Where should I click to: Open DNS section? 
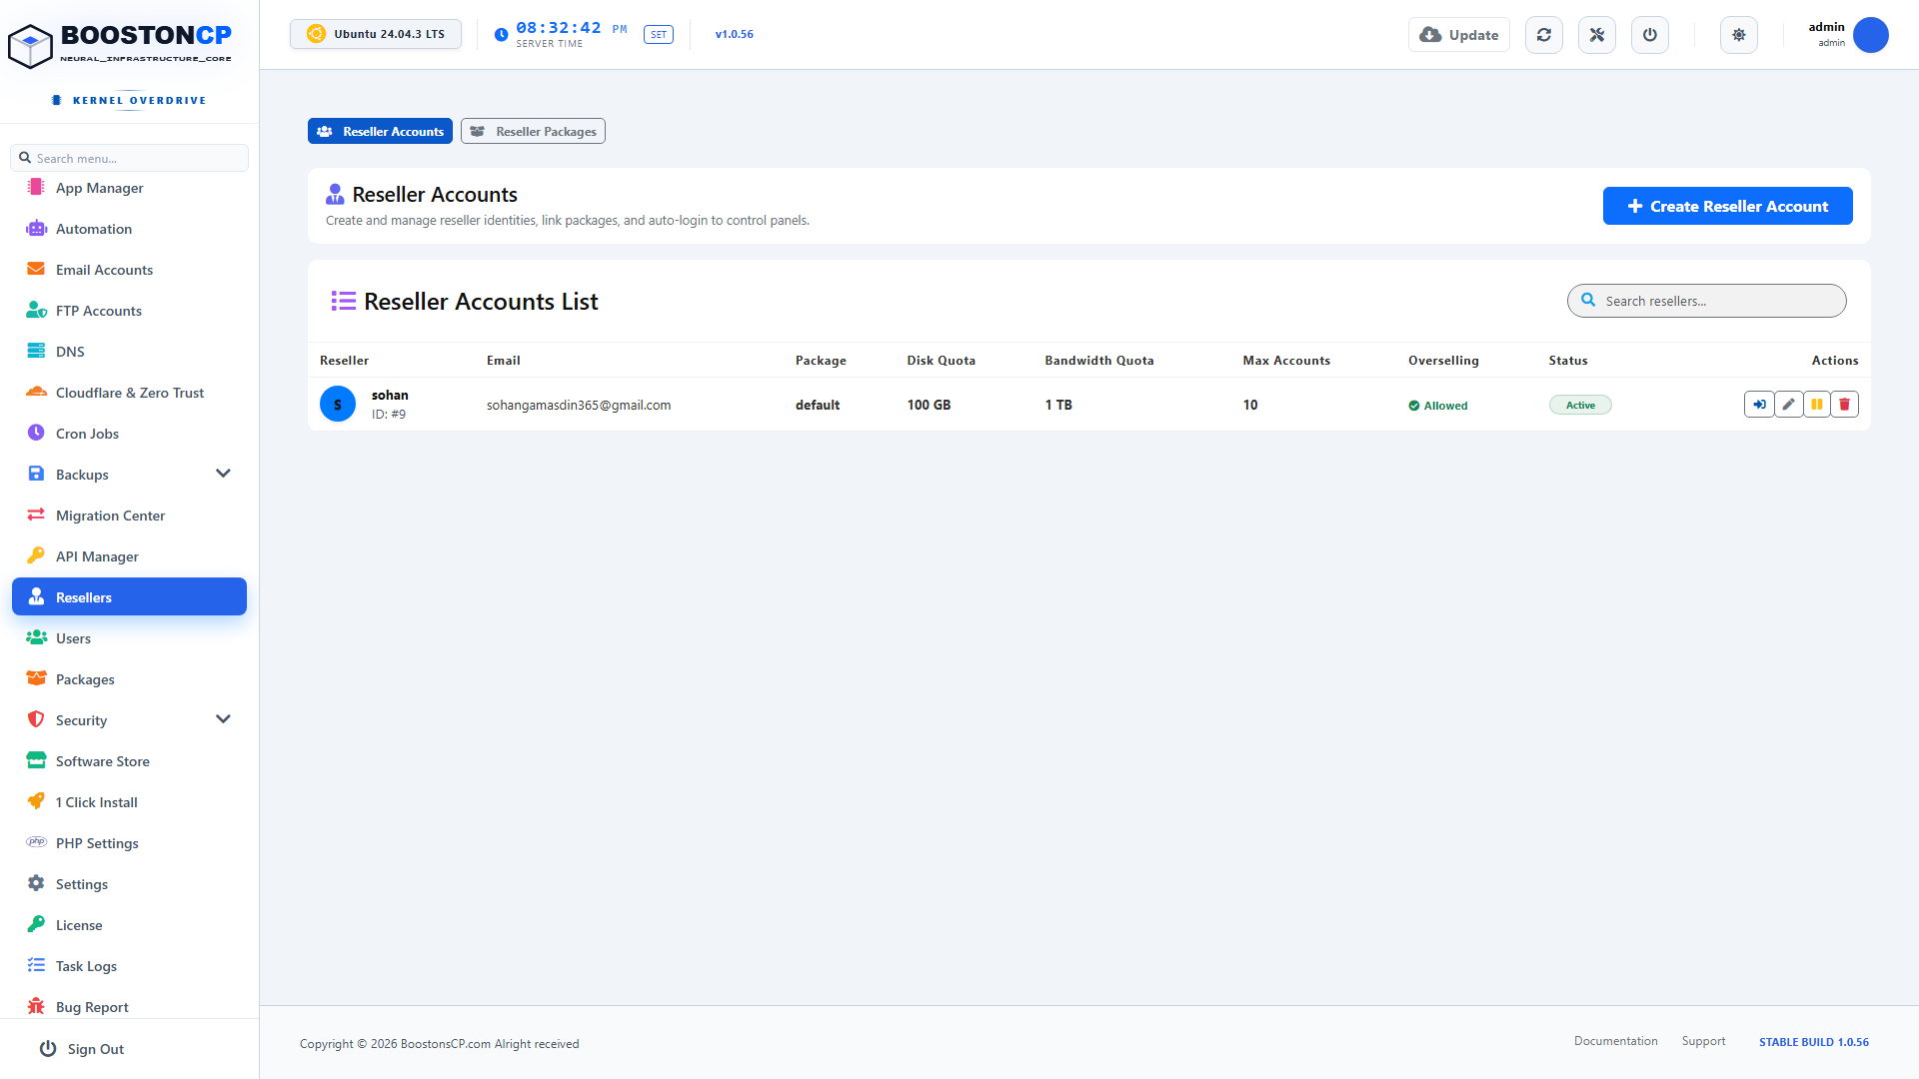(129, 352)
